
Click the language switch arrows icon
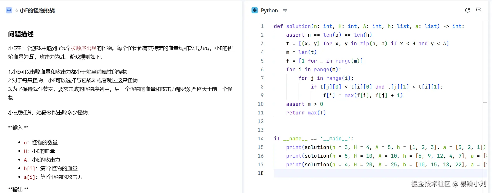(x=285, y=10)
